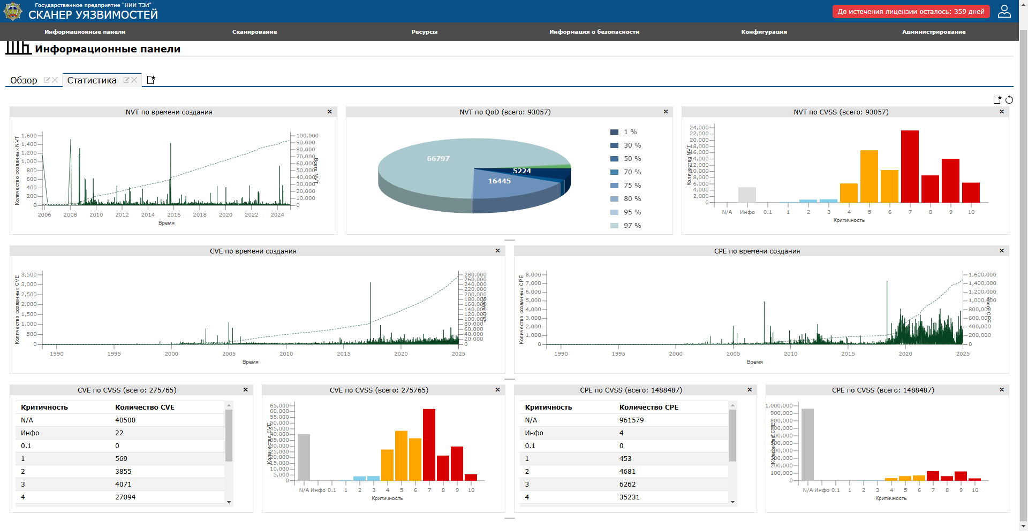This screenshot has width=1028, height=531.
Task: Open the user account icon
Action: [x=1004, y=11]
